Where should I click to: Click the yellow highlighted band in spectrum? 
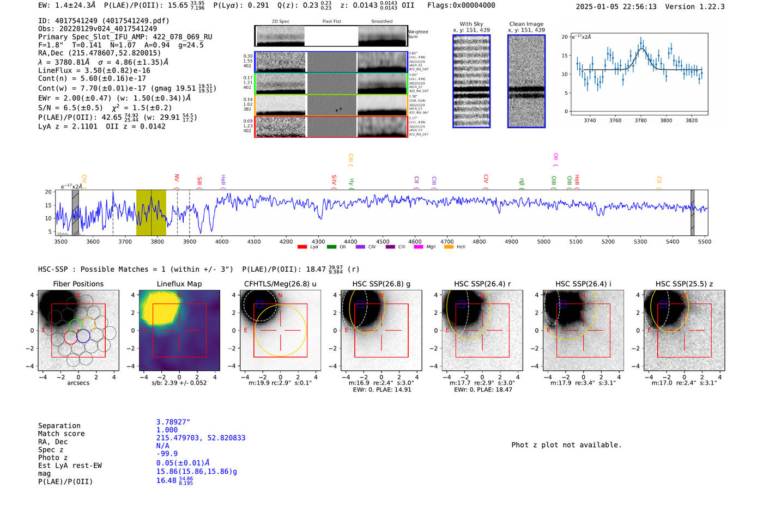click(151, 213)
